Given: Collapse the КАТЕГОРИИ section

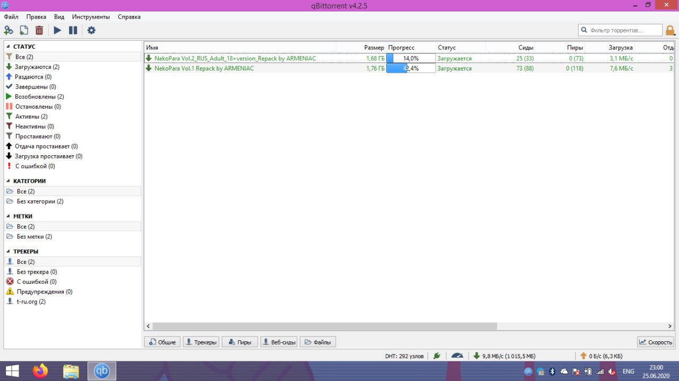Looking at the screenshot, I should point(8,181).
